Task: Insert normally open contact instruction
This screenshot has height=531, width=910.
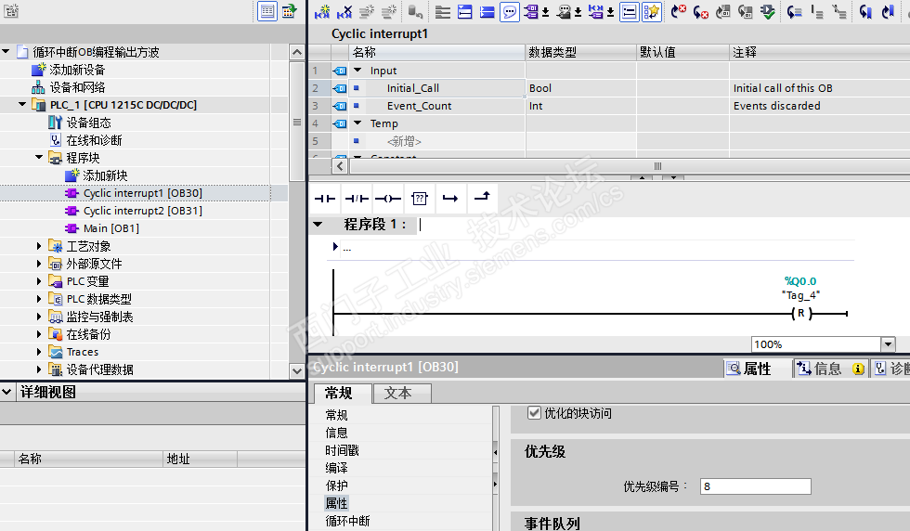Action: point(325,199)
